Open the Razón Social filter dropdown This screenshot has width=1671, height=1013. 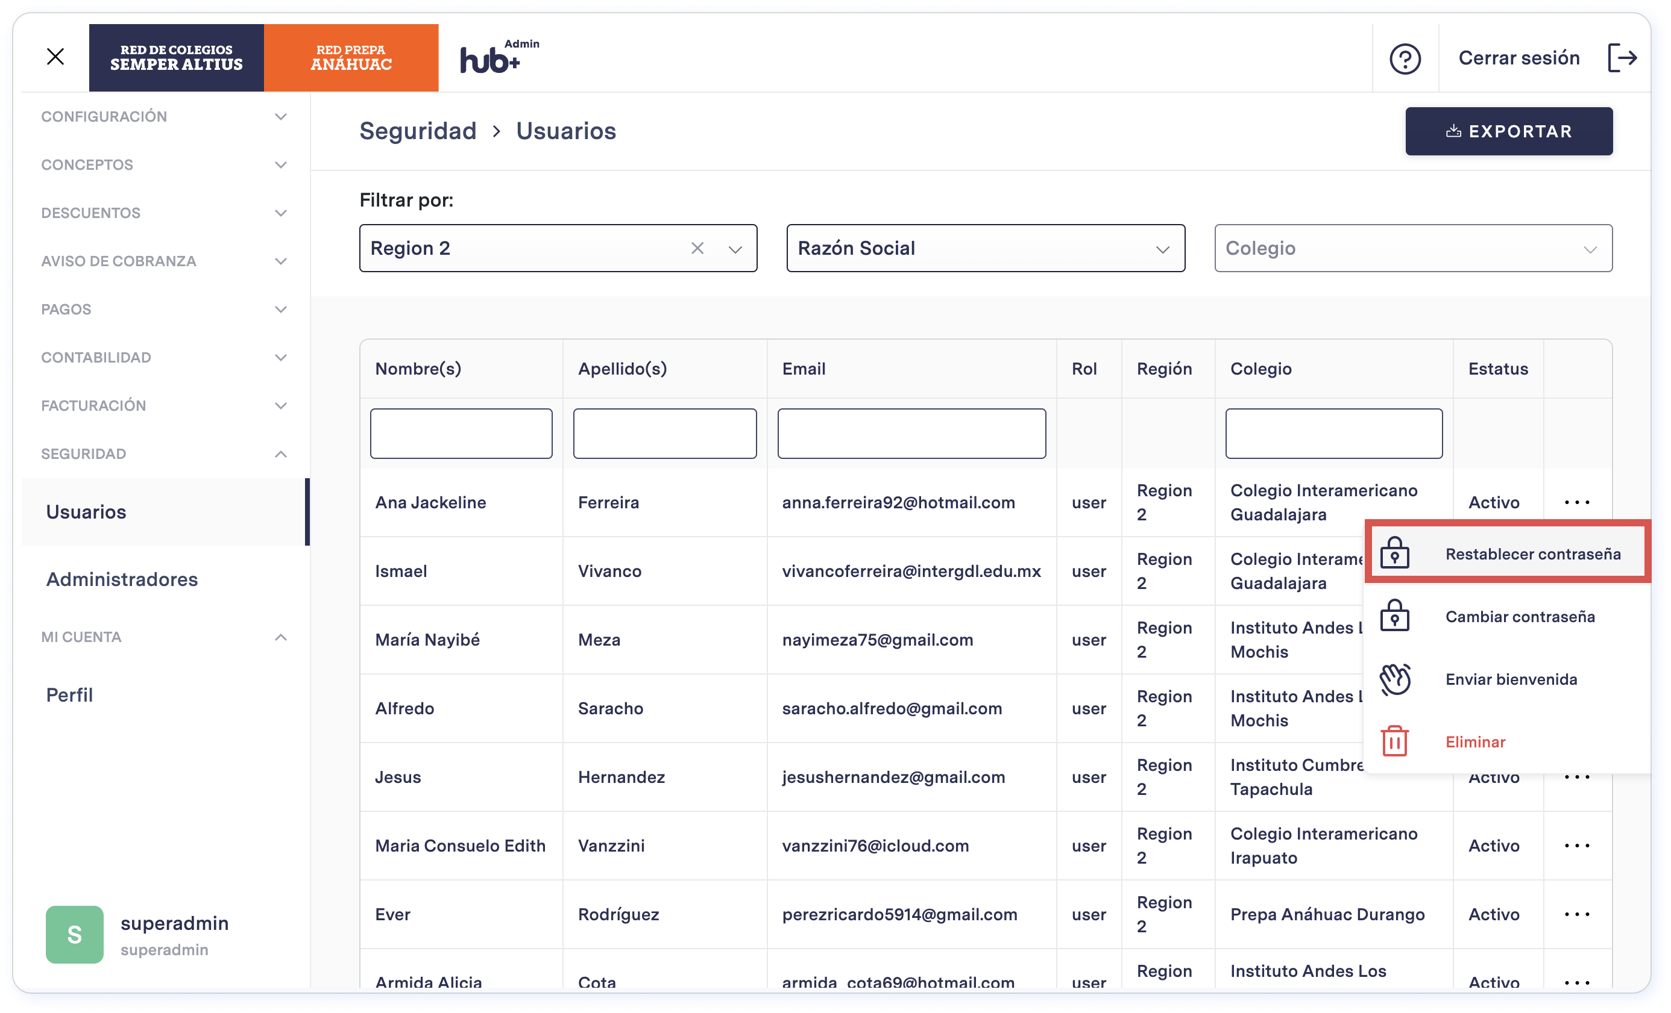tap(986, 248)
